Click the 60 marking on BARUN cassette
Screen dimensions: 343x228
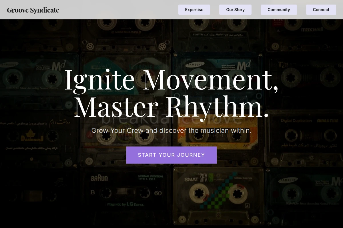[x=158, y=193]
